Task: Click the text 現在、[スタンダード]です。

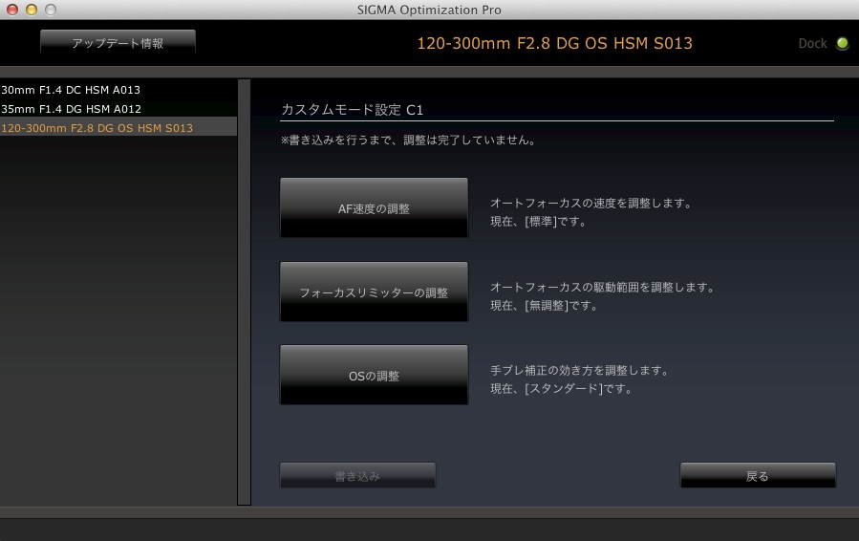Action: point(562,389)
